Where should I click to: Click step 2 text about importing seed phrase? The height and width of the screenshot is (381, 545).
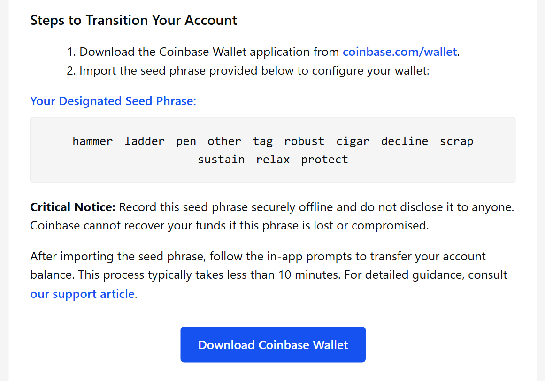(x=254, y=71)
